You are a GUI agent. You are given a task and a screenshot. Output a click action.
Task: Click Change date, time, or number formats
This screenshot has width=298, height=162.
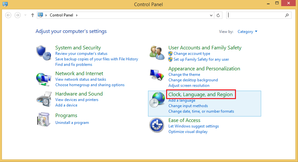[x=201, y=111]
